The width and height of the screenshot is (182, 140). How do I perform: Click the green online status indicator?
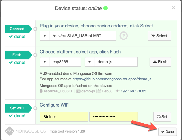tap(105, 8)
